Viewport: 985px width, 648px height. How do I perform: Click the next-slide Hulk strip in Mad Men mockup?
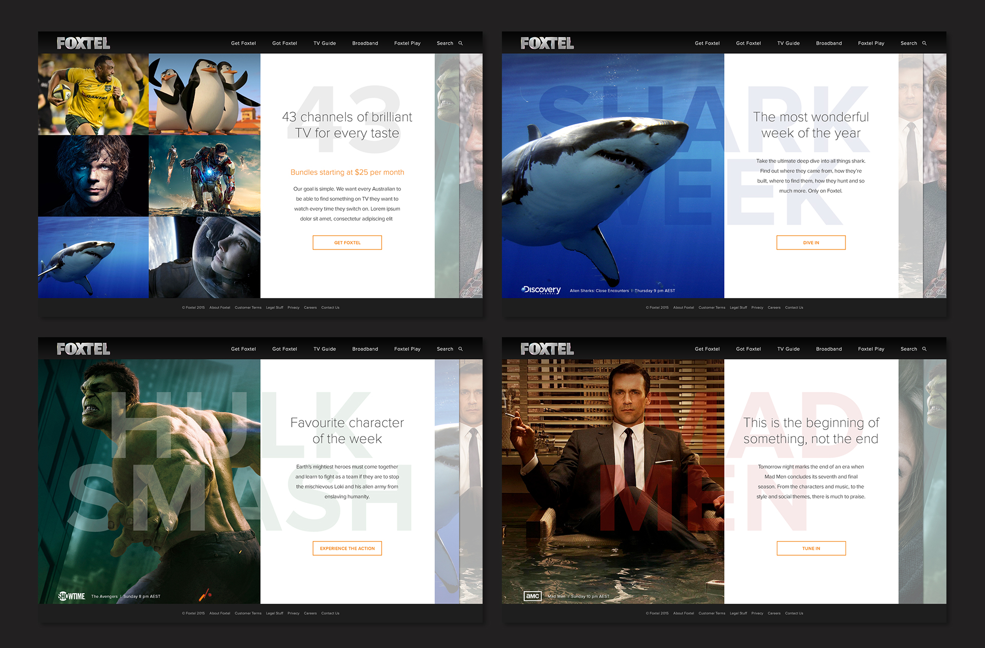pyautogui.click(x=935, y=481)
